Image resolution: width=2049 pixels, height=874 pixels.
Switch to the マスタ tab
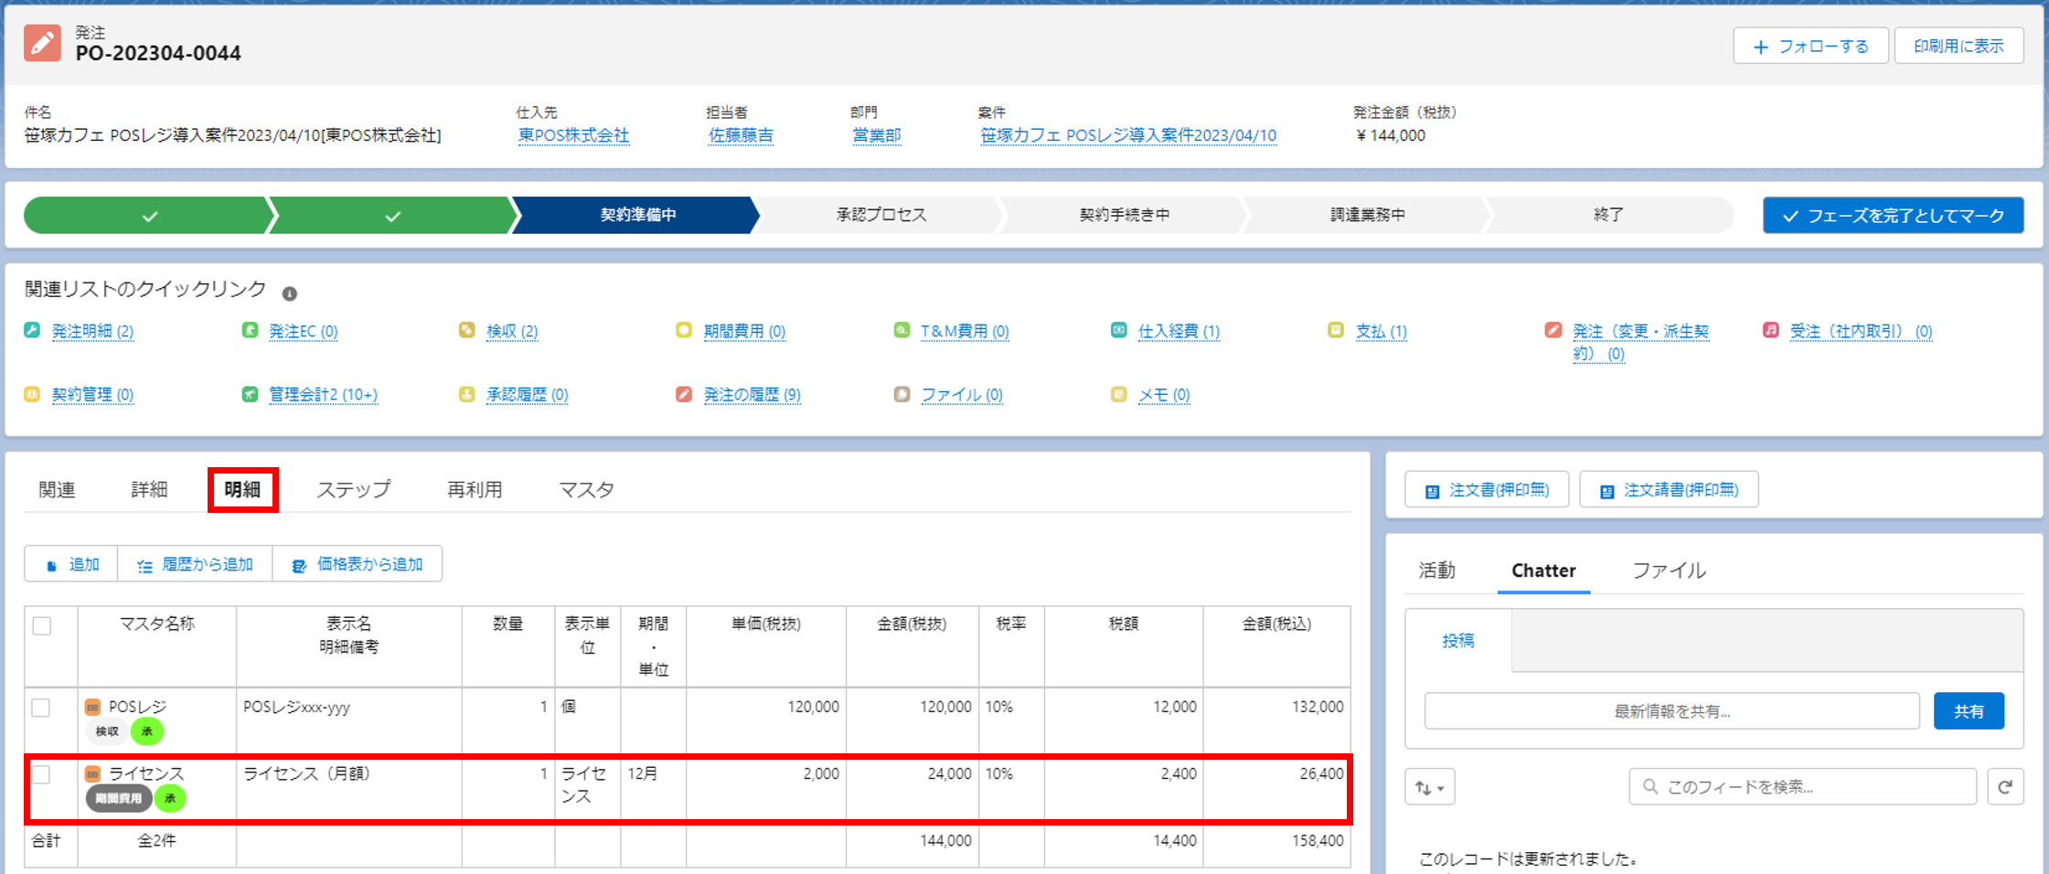tap(586, 490)
